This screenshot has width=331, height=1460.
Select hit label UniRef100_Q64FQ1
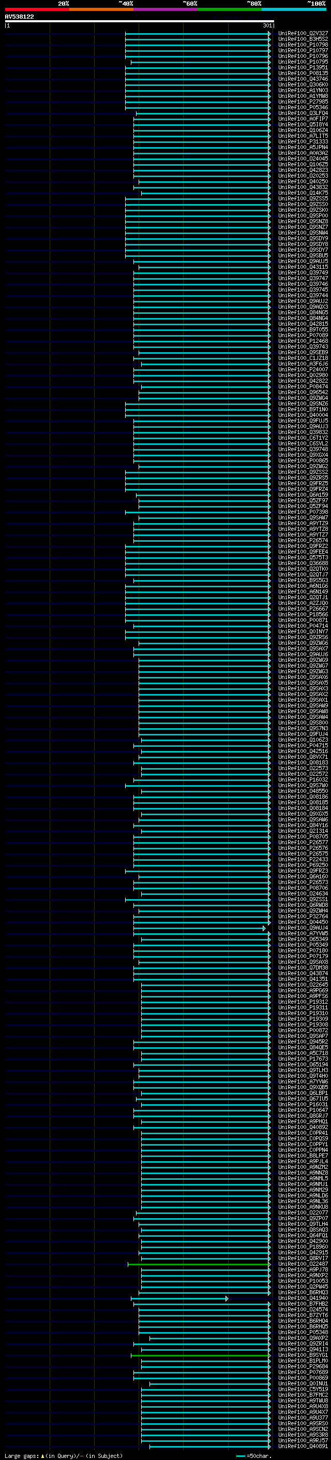click(x=303, y=1235)
